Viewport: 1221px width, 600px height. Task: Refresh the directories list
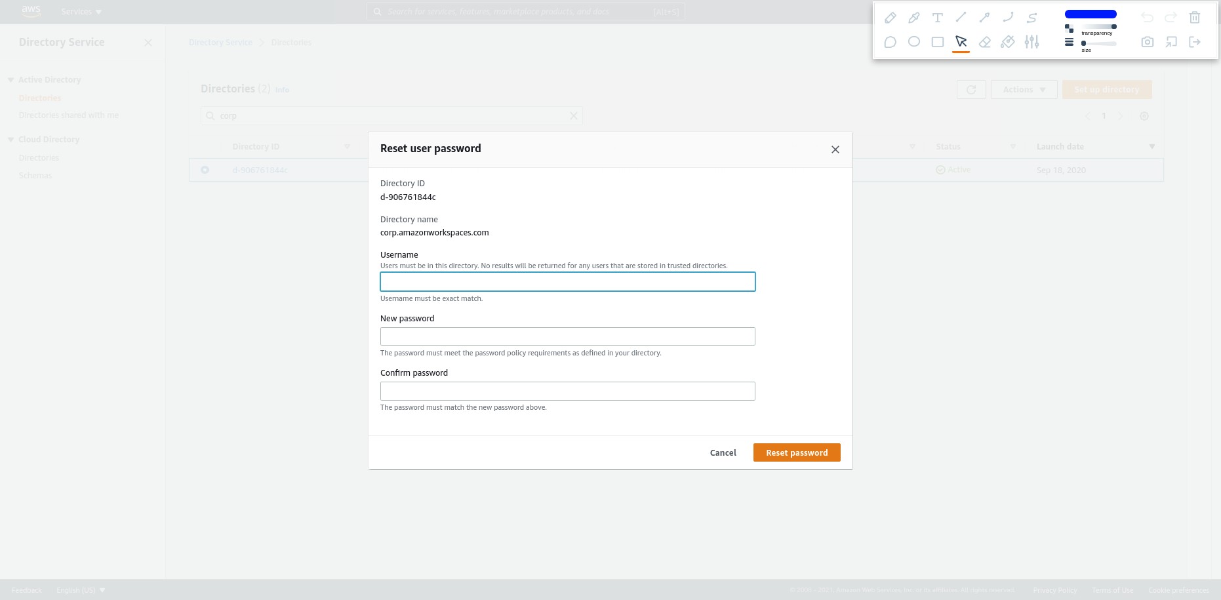click(x=971, y=89)
